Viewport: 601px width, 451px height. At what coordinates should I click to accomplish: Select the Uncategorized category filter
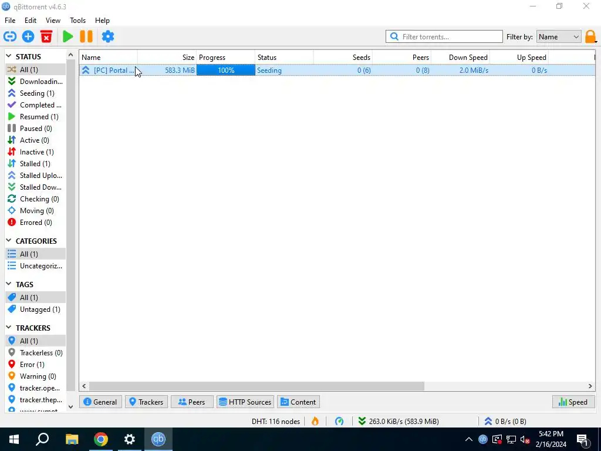[35, 266]
